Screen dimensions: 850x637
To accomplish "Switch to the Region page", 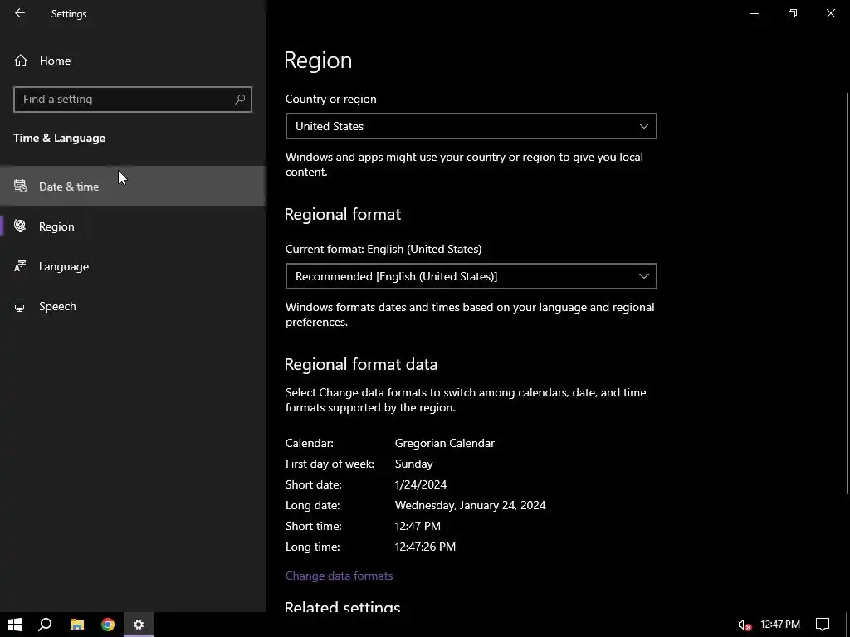I will point(133,226).
